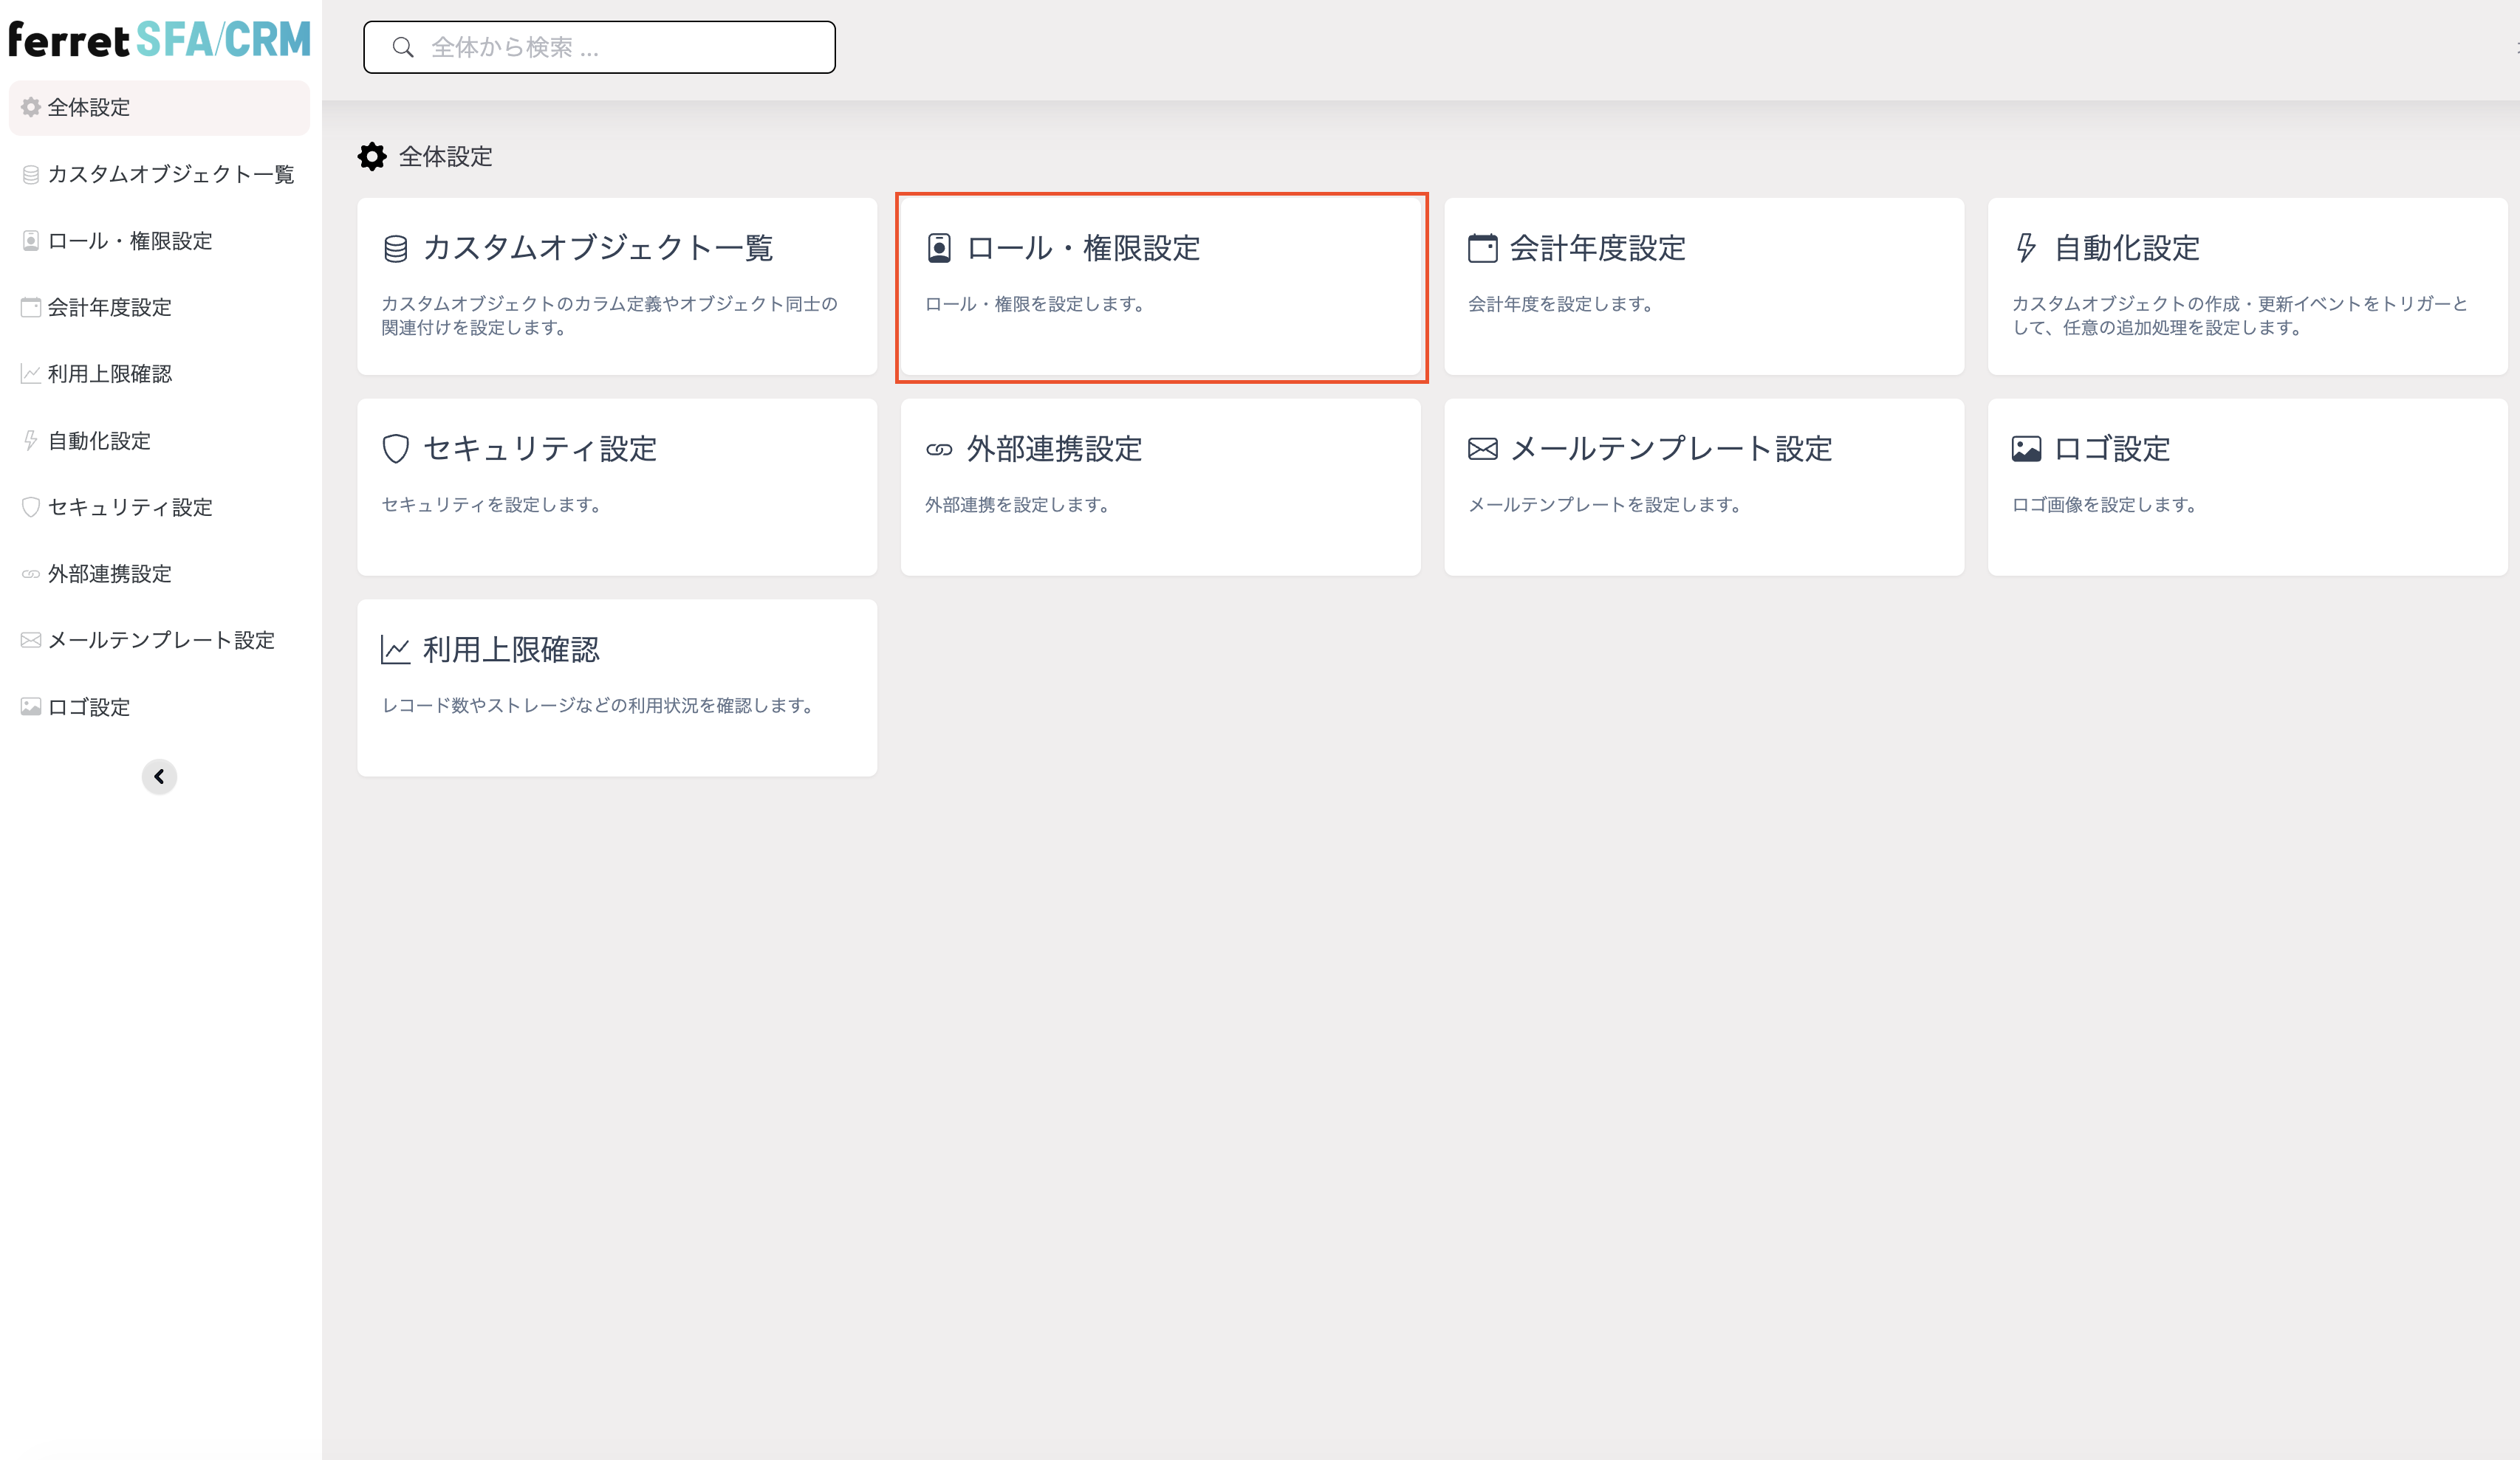The height and width of the screenshot is (1460, 2520).
Task: Click the link icon beside sidebar 外部連携設定
Action: pos(31,574)
